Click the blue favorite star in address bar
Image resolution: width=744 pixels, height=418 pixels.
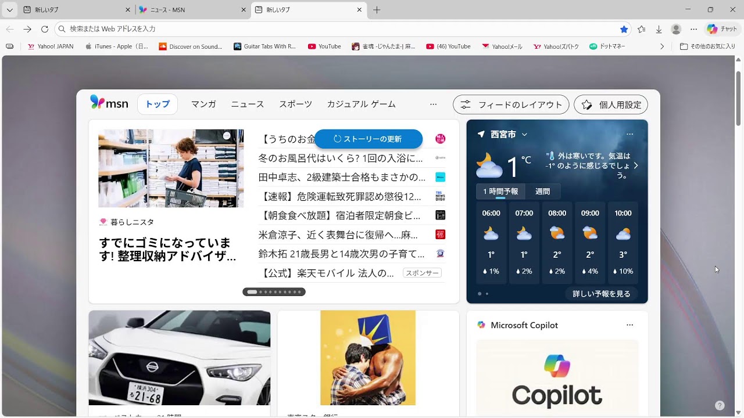click(624, 29)
